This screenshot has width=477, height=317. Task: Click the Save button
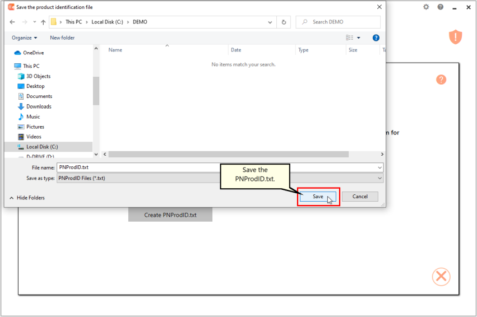[x=318, y=197]
